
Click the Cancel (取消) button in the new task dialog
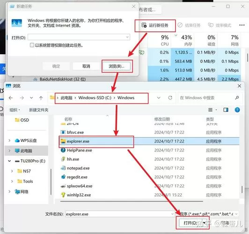coord(86,66)
